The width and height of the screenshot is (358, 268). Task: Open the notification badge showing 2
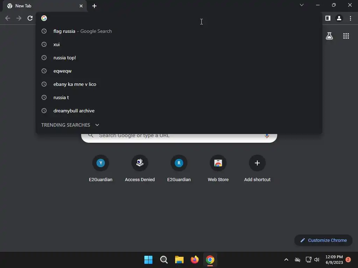[x=348, y=260]
